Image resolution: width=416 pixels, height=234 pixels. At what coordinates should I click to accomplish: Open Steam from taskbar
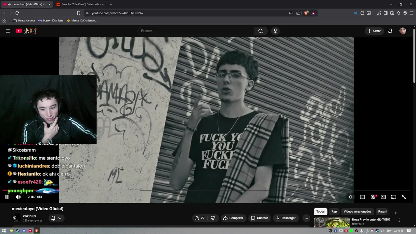click(x=18, y=231)
